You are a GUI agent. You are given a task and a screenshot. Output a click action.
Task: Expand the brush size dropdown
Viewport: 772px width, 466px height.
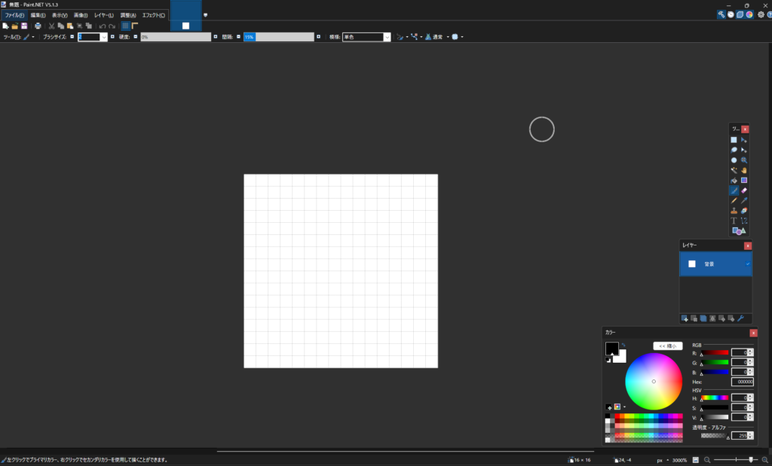point(103,36)
